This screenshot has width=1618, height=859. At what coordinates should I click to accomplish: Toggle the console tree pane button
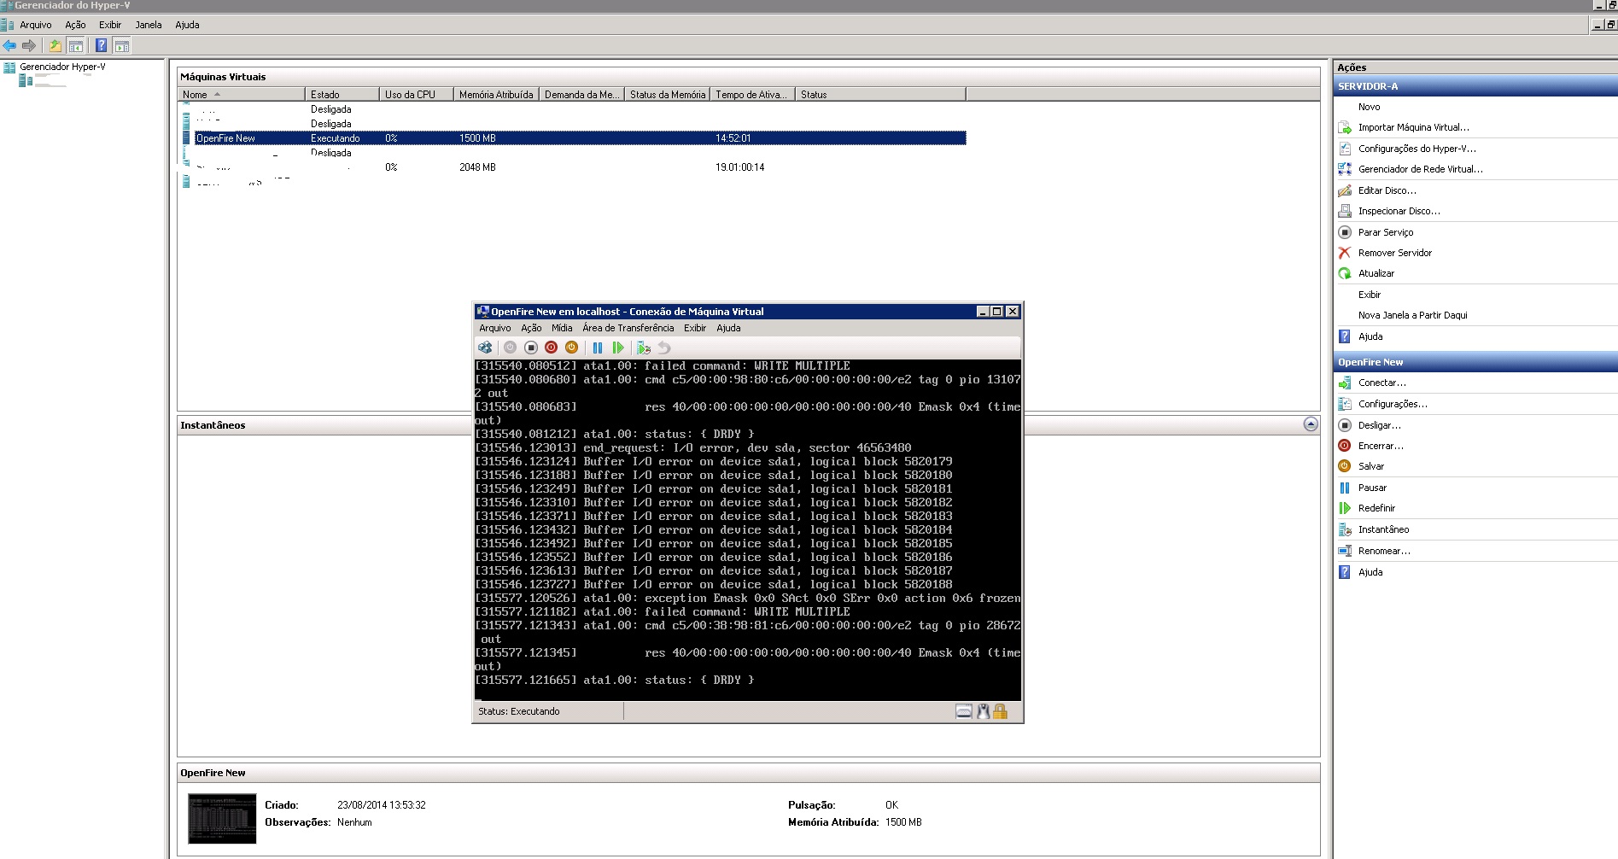pos(76,45)
